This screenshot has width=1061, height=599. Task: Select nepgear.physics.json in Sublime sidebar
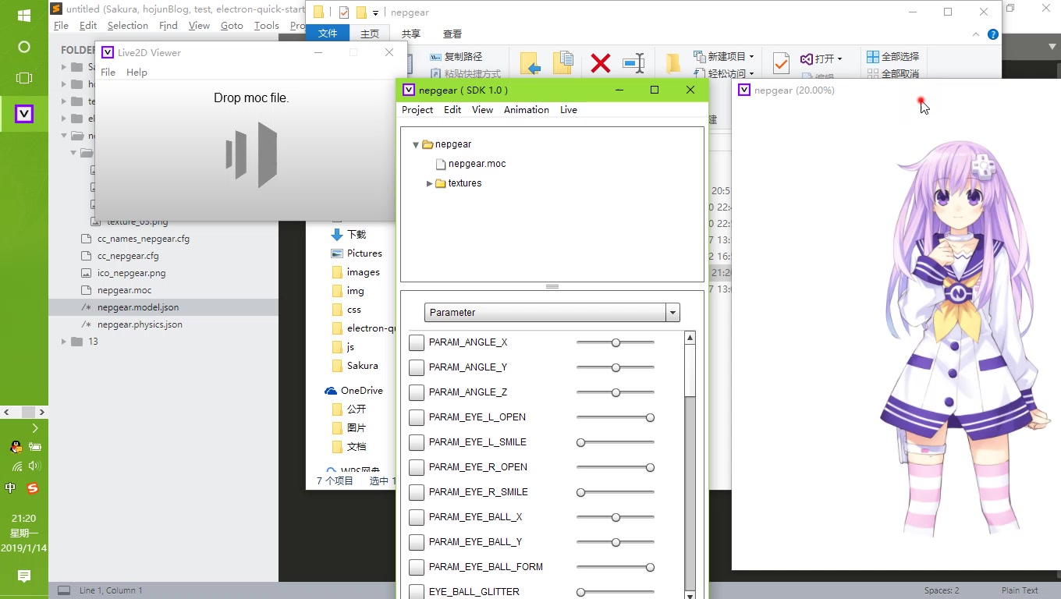tap(139, 324)
